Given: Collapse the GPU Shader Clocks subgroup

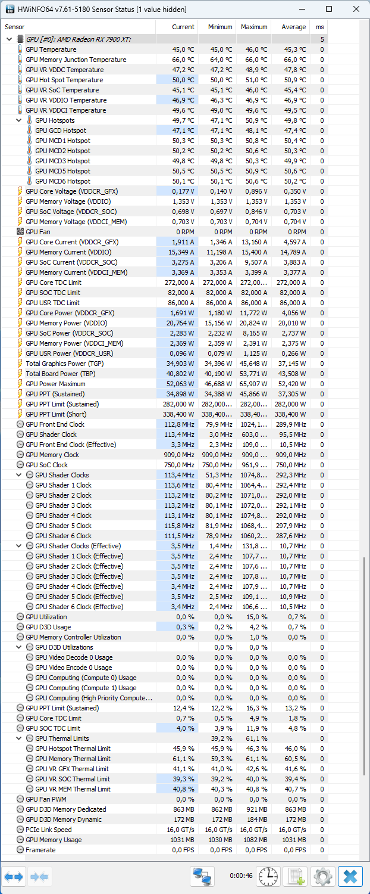Looking at the screenshot, I should point(19,475).
